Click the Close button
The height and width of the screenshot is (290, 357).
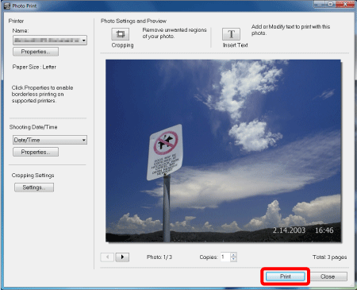pos(328,276)
